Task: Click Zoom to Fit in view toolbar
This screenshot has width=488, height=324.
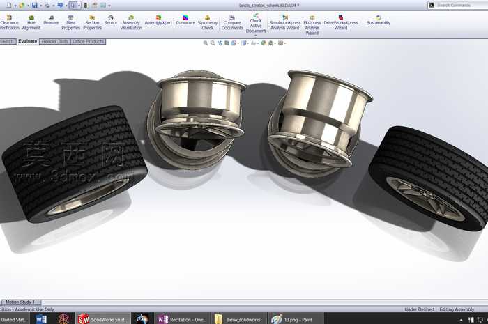Action: 206,43
